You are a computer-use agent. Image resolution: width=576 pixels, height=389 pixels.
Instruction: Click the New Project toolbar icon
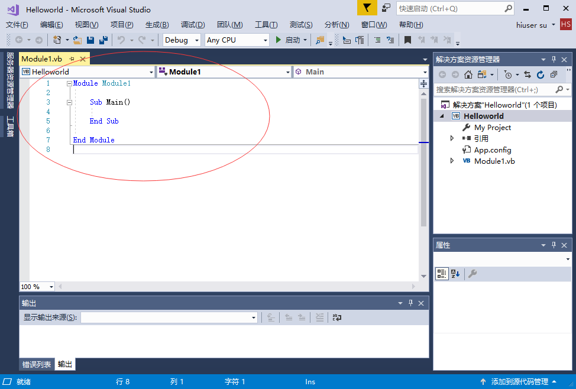tap(57, 40)
